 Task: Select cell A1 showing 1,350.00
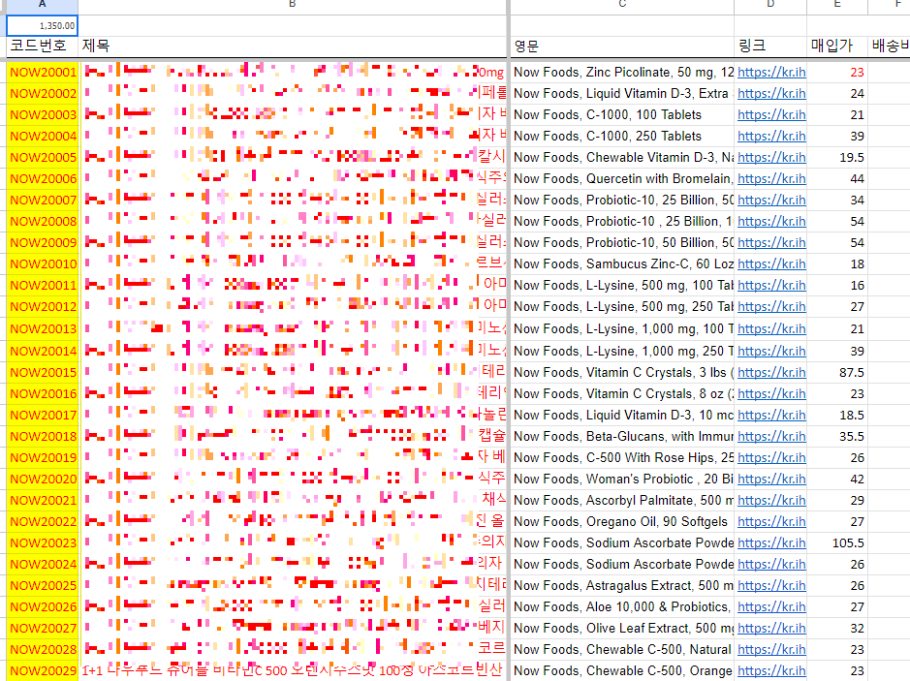[x=42, y=25]
